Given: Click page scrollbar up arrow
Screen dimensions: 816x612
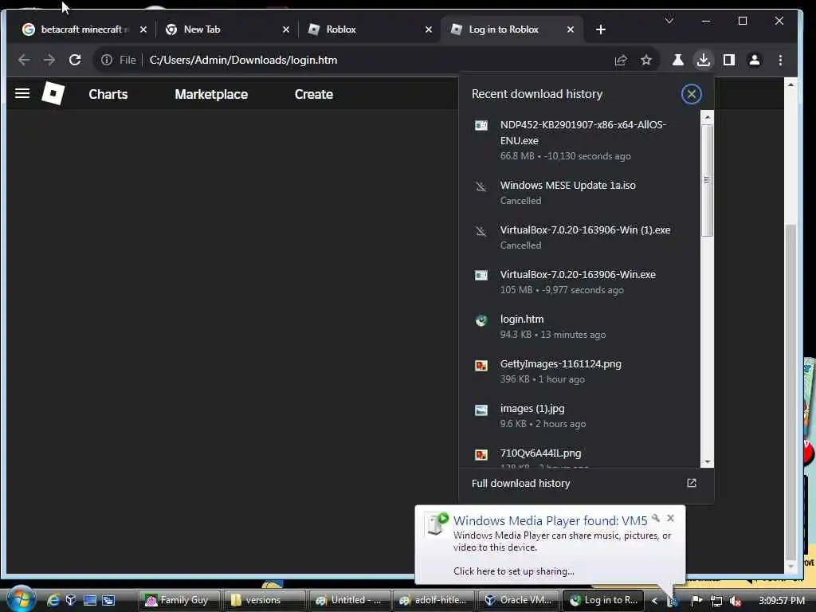Looking at the screenshot, I should pyautogui.click(x=790, y=84).
